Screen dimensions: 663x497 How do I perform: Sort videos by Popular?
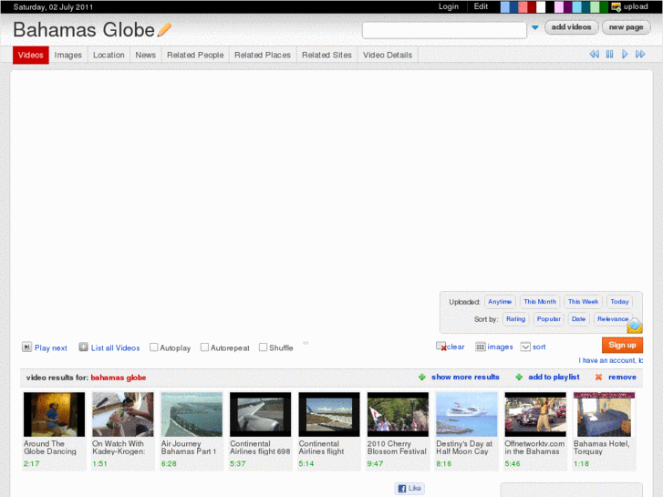point(549,319)
